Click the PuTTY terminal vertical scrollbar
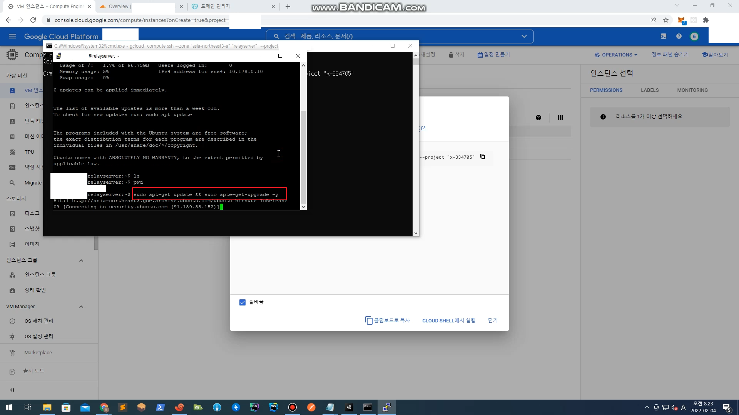739x415 pixels. (303, 154)
